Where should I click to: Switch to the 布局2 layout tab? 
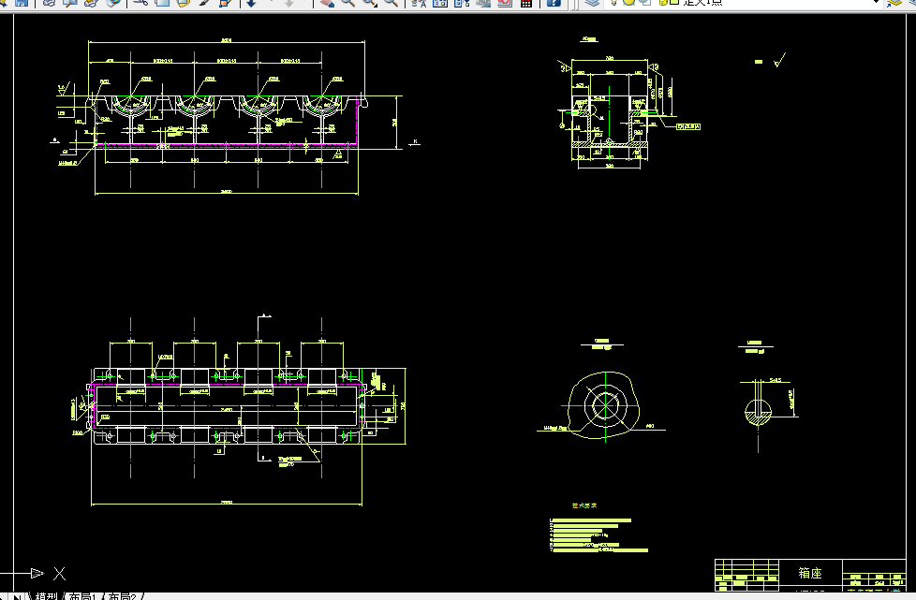122,596
